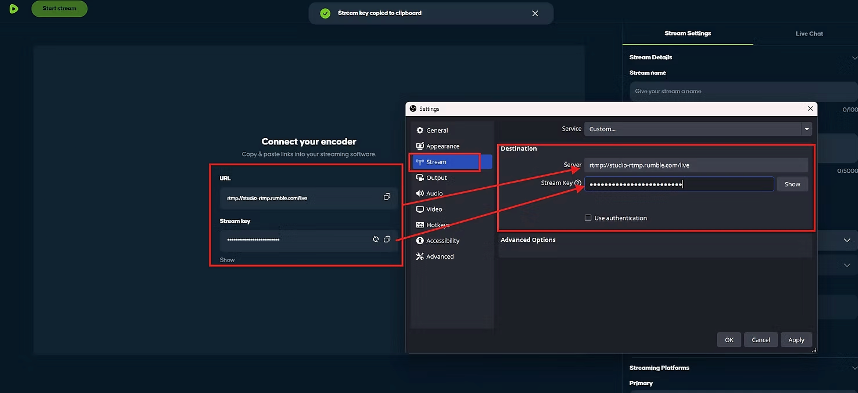This screenshot has height=393, width=858.
Task: Click the Server URL input field
Action: (696, 165)
